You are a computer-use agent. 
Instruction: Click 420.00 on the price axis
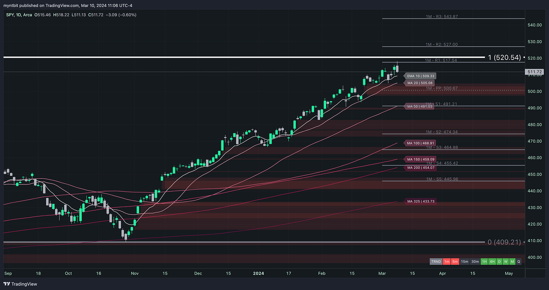[535, 224]
